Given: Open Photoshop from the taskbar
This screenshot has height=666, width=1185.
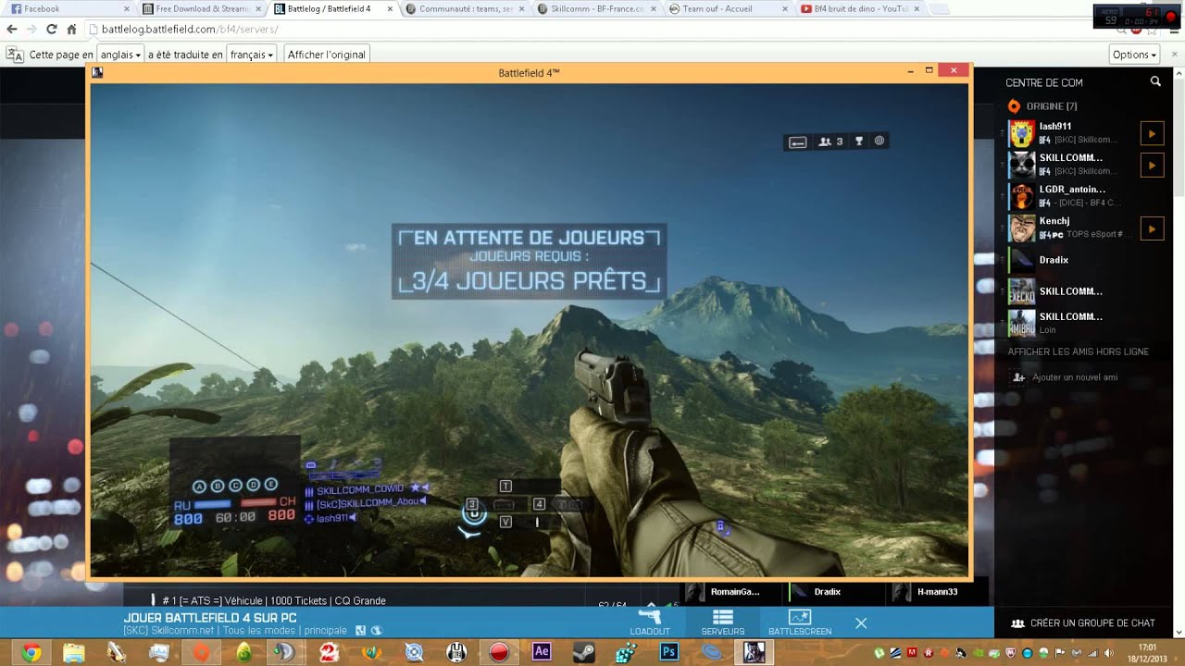Looking at the screenshot, I should click(669, 652).
